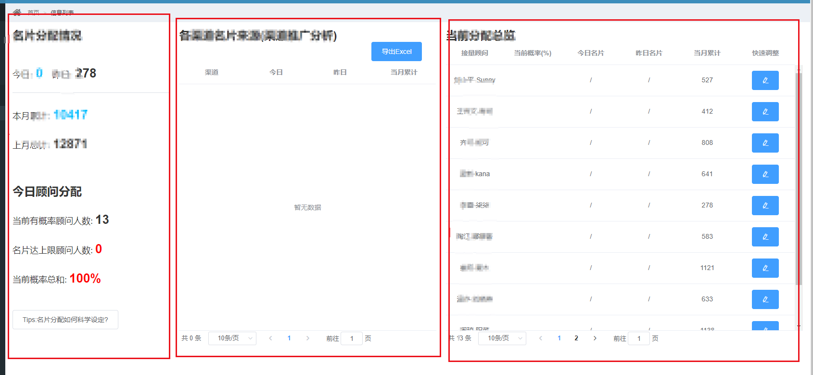Click the 100% probability sum value
Screen dimensions: 813x375
coord(85,278)
